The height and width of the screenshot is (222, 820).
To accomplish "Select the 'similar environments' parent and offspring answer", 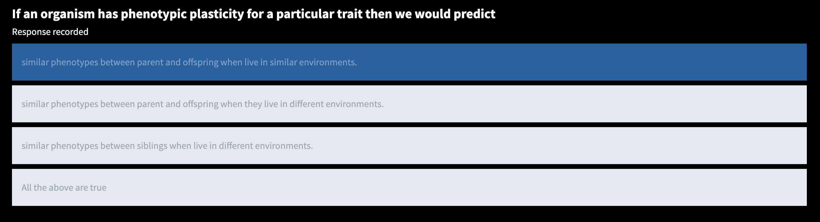I will click(409, 62).
